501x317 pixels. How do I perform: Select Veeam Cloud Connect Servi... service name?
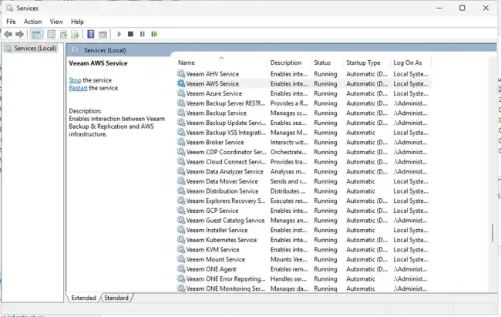point(226,161)
